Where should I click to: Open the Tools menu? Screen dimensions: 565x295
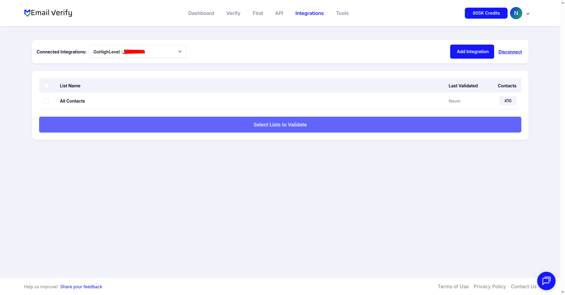point(342,13)
